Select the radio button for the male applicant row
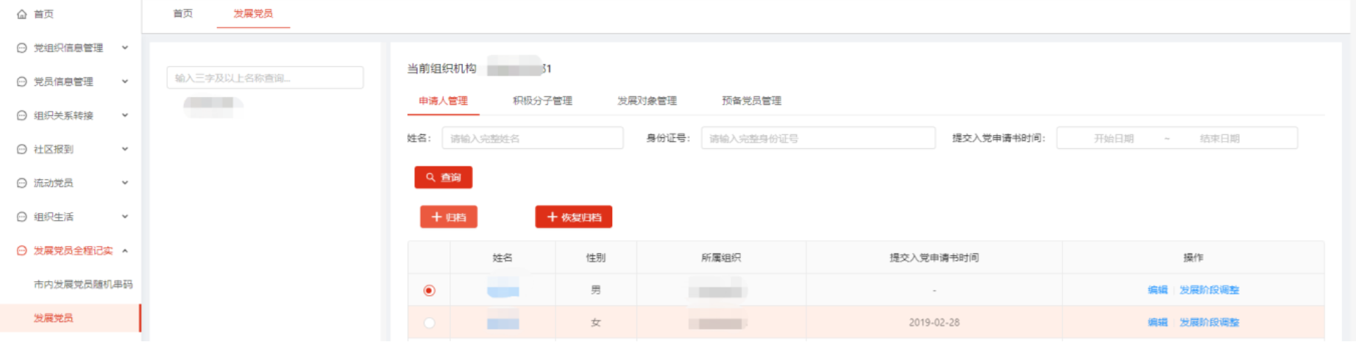This screenshot has height=342, width=1356. (429, 291)
